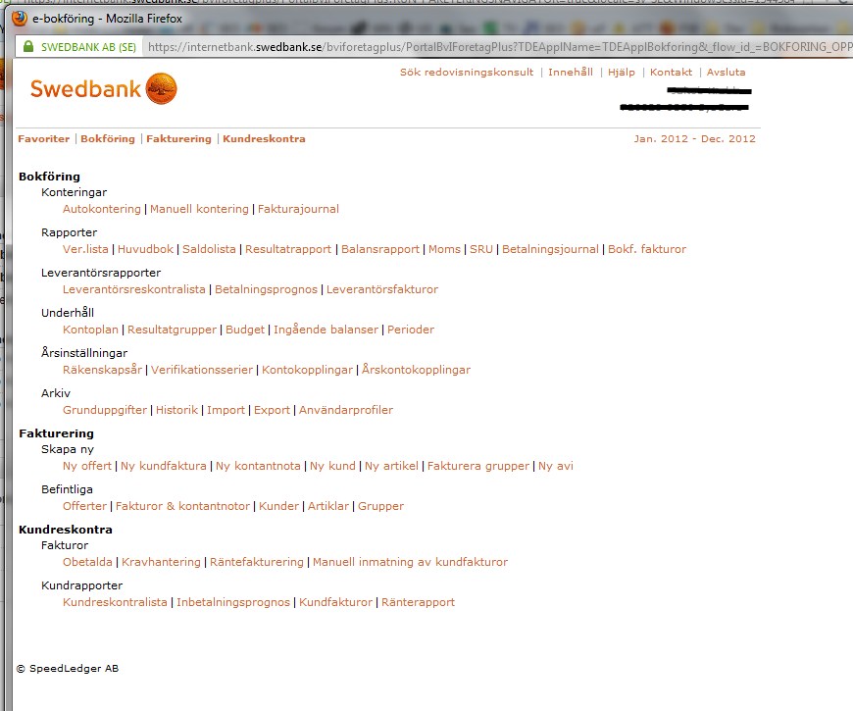Viewport: 853px width, 711px height.
Task: Create Ny avi
Action: coord(555,466)
